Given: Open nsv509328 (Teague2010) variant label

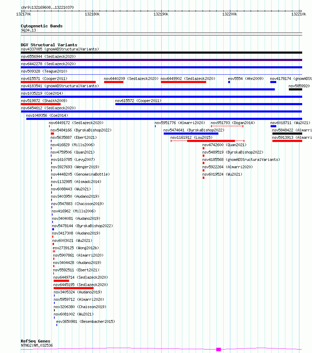Looking at the screenshot, I should point(44,71).
